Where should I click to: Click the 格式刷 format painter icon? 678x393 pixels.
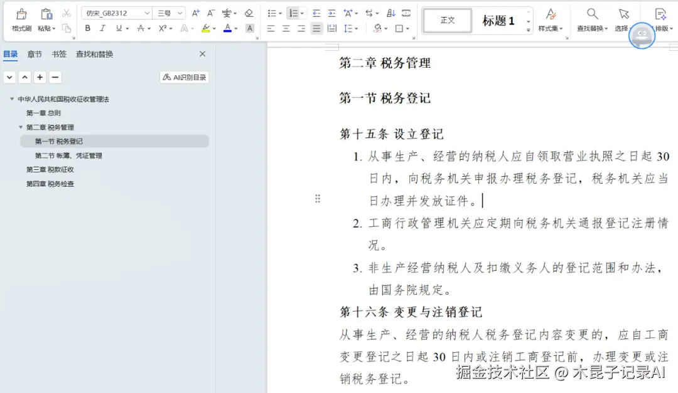pyautogui.click(x=21, y=14)
